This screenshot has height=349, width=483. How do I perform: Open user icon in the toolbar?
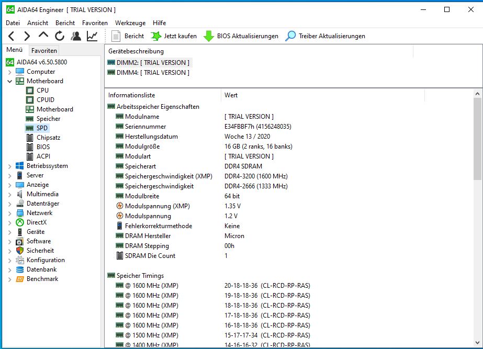click(x=76, y=36)
